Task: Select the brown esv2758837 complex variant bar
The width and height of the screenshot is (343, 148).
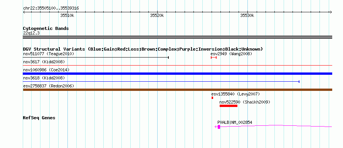Action: pyautogui.click(x=177, y=90)
